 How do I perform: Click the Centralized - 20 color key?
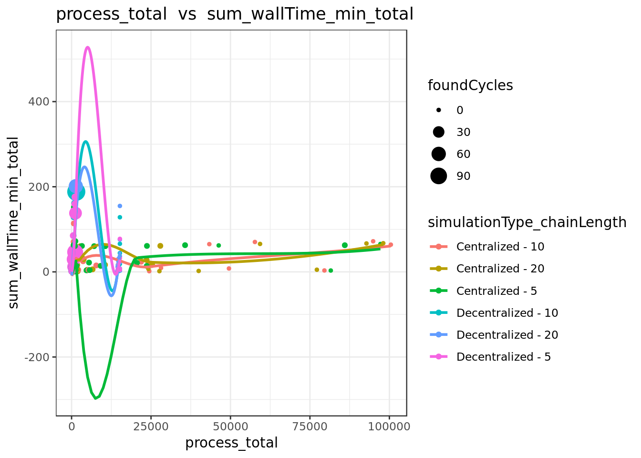click(x=439, y=269)
